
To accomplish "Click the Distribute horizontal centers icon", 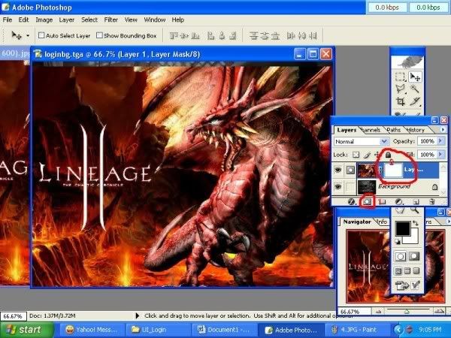I will (x=301, y=36).
